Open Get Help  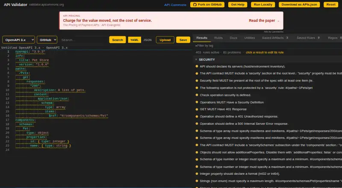click(x=238, y=5)
